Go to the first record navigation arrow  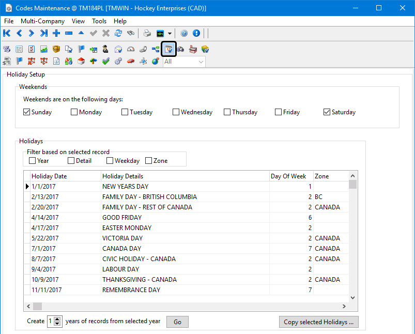[7, 34]
